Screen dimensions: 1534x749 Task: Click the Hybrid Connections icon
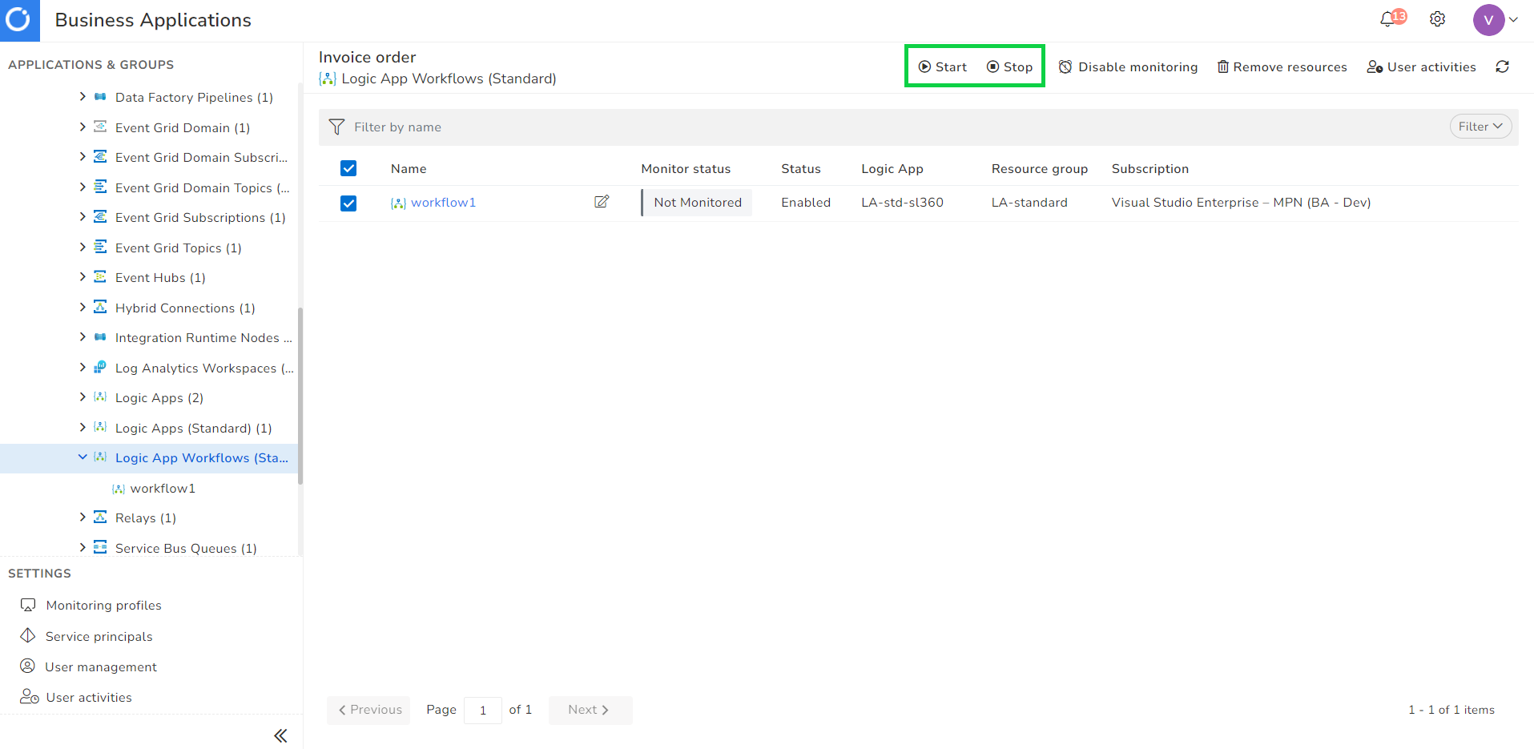click(100, 307)
